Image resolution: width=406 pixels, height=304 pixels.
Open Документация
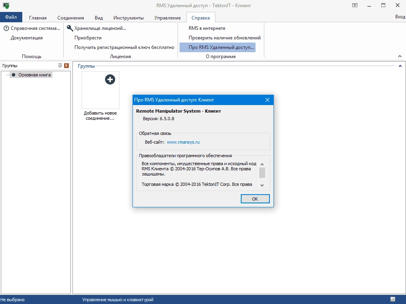(27, 38)
